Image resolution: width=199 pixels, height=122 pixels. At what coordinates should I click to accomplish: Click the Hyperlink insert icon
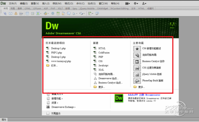(5, 13)
